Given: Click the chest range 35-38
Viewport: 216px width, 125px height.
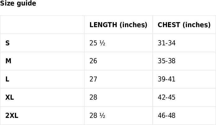Looking at the screenshot, I should click(x=167, y=61).
